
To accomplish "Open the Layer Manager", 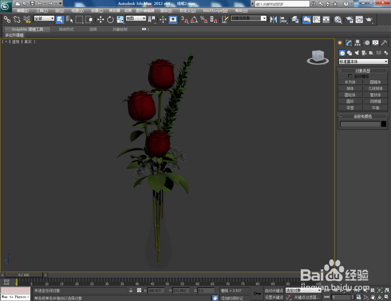I will pyautogui.click(x=295, y=19).
